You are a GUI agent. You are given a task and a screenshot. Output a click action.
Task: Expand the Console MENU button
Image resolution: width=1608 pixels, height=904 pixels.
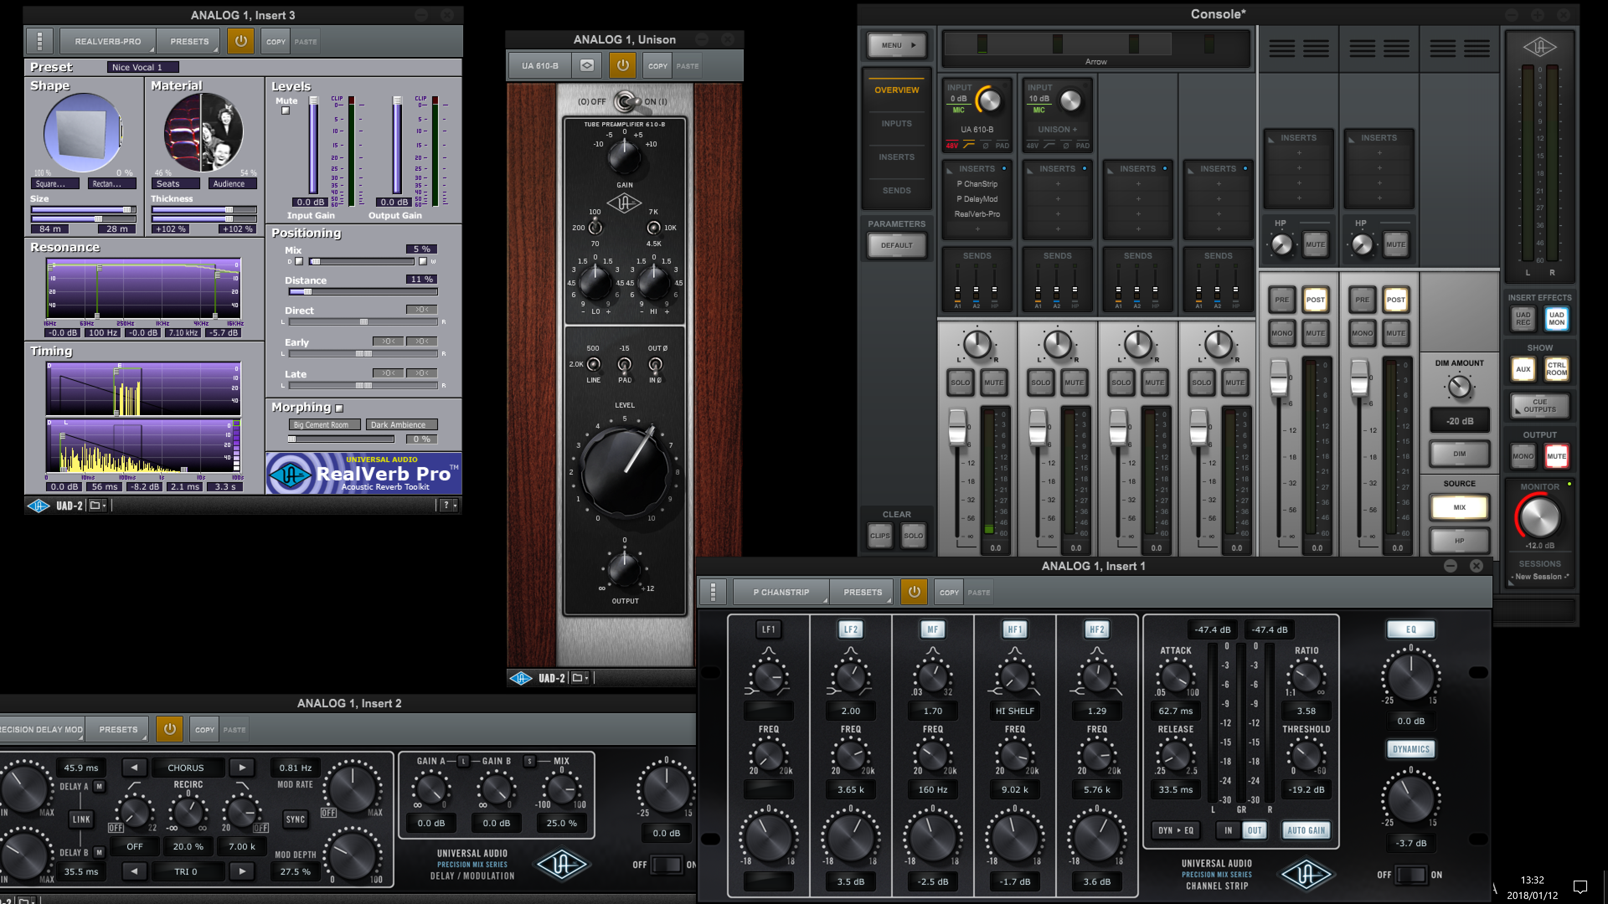pyautogui.click(x=897, y=45)
